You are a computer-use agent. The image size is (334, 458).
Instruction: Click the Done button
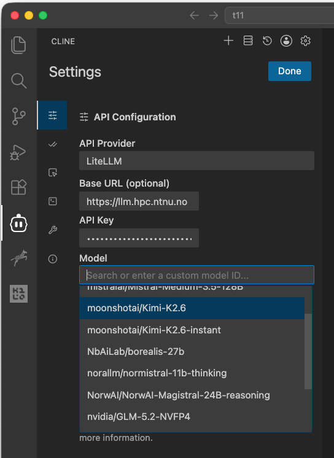[290, 71]
